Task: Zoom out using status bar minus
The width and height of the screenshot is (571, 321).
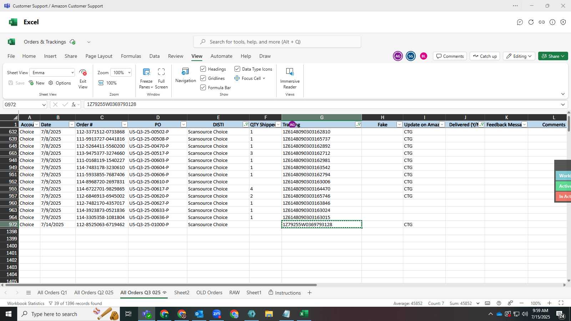Action: click(x=522, y=303)
